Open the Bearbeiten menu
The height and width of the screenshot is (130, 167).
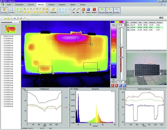(19, 5)
